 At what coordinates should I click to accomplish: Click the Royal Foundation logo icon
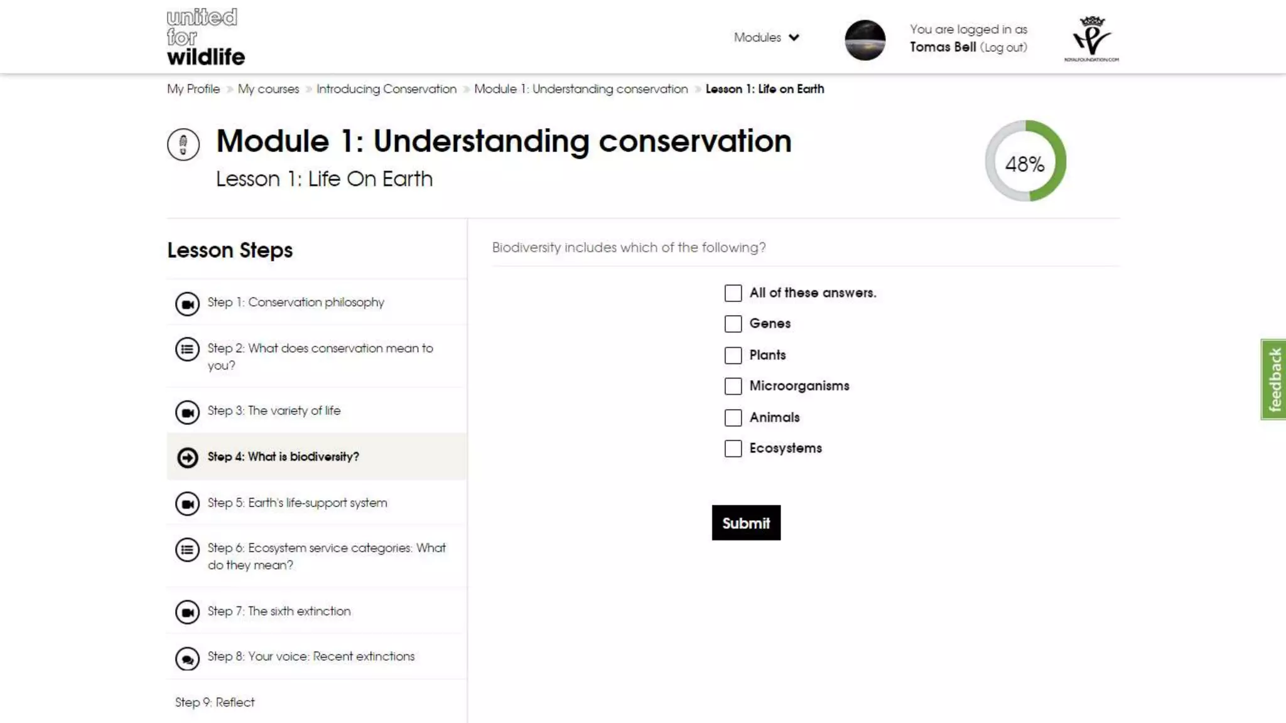tap(1091, 38)
